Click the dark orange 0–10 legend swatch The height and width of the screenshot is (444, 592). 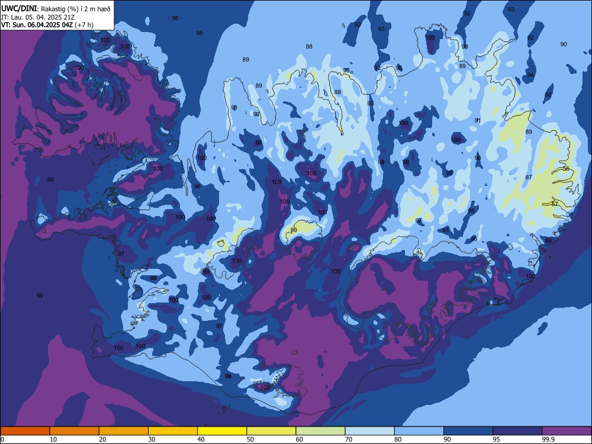(x=25, y=431)
